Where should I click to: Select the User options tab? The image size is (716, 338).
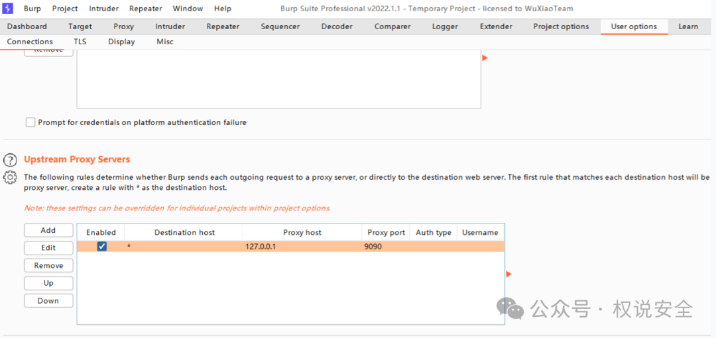click(x=634, y=26)
